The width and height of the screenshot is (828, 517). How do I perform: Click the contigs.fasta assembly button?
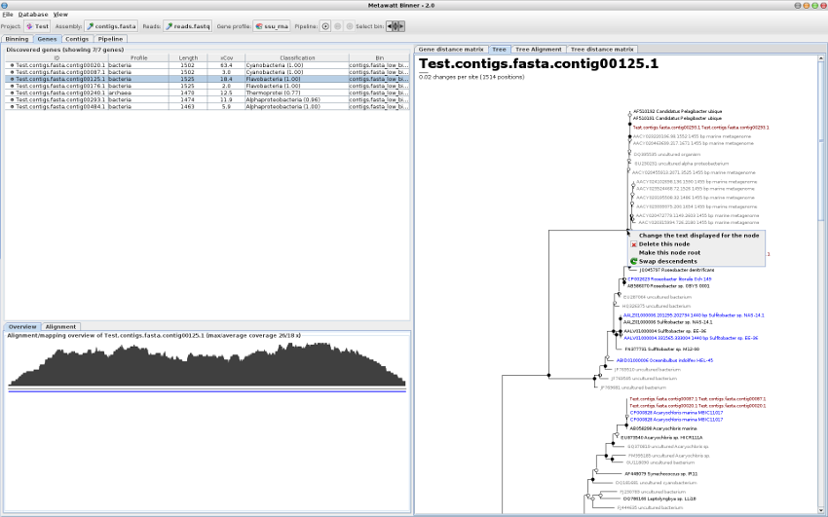tap(110, 26)
